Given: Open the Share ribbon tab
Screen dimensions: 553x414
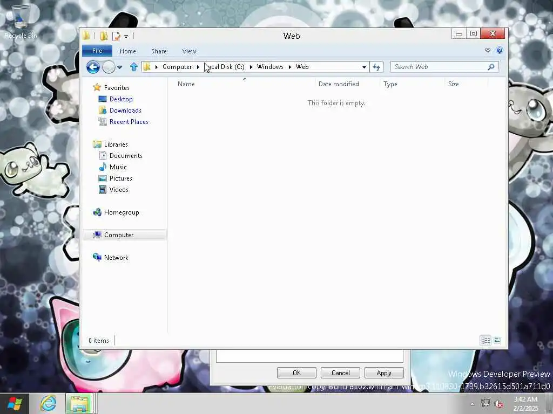Looking at the screenshot, I should 159,51.
